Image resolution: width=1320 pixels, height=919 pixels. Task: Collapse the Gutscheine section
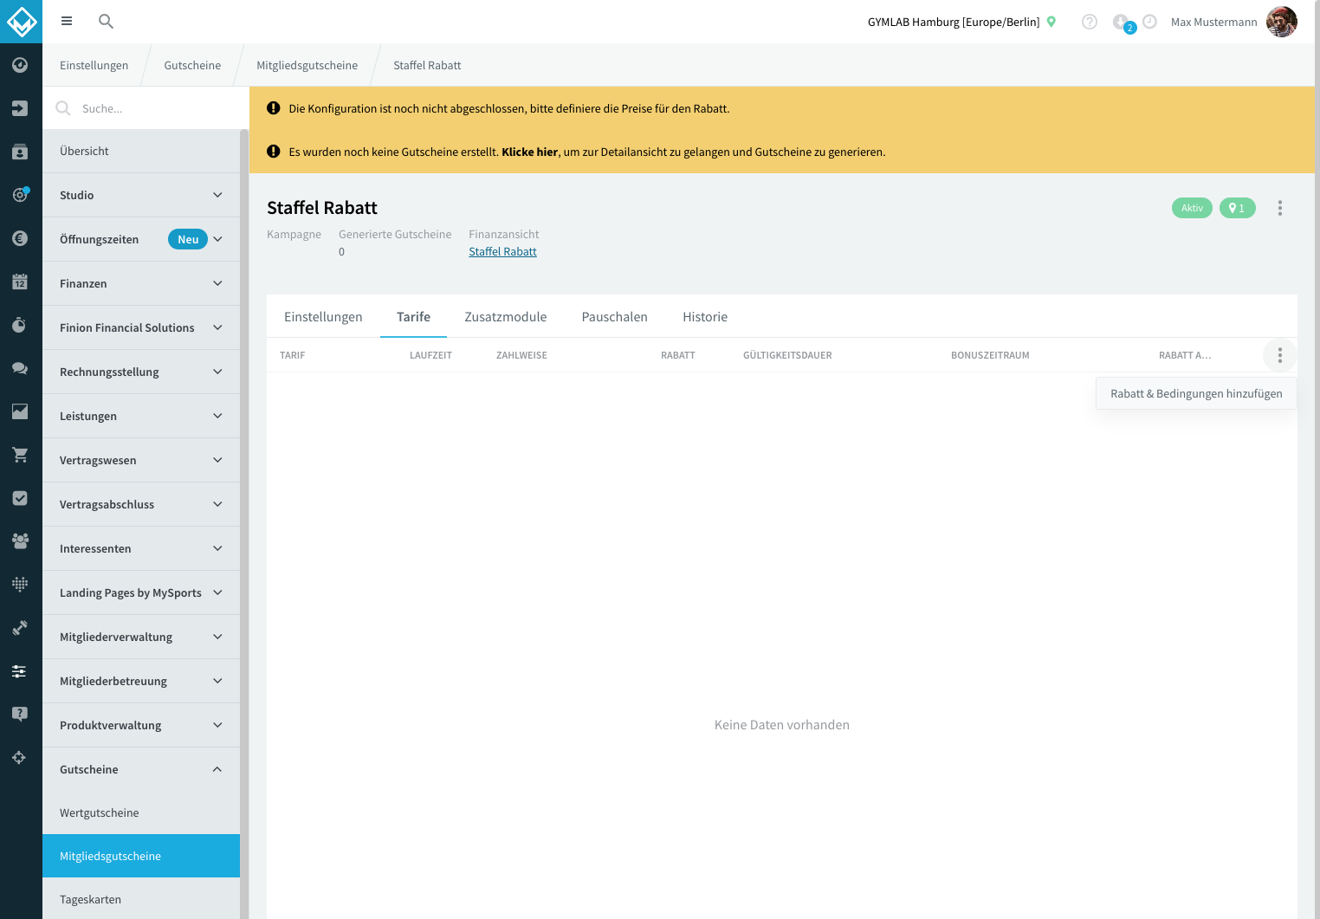click(141, 769)
